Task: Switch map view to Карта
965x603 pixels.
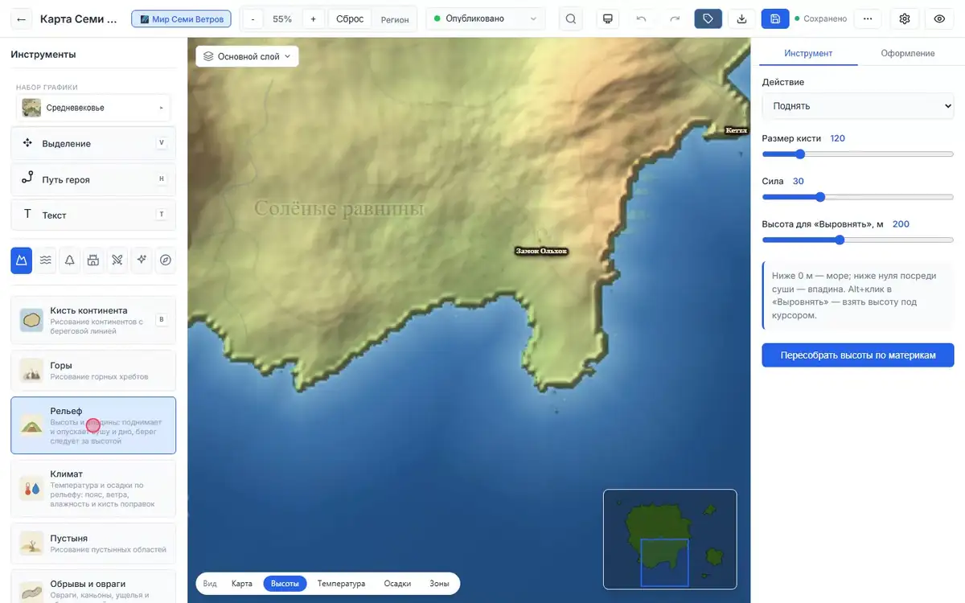Action: coord(242,584)
